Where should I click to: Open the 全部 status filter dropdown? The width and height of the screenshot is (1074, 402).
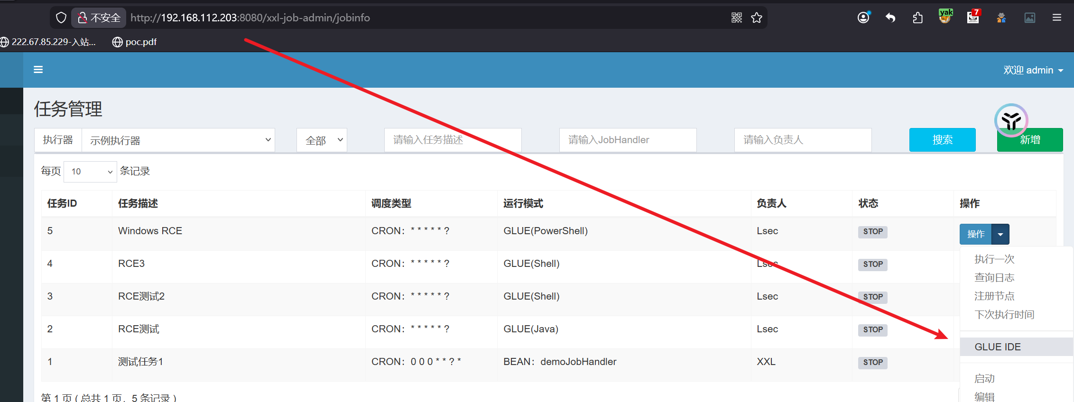pyautogui.click(x=322, y=140)
